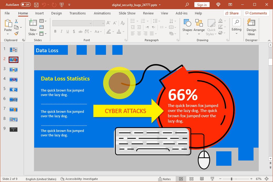Click the Format Painter icon
273x182 pixels.
(x=16, y=34)
